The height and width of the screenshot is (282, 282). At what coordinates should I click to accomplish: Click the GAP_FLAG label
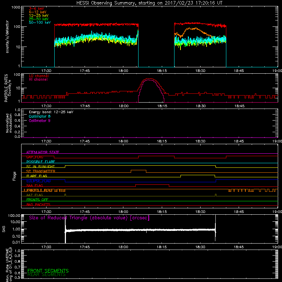35,157
